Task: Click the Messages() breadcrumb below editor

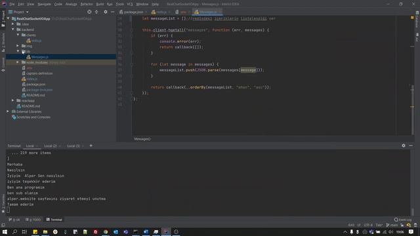Action: (x=142, y=139)
